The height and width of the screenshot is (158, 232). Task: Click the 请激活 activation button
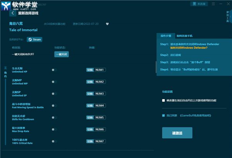(x=177, y=133)
